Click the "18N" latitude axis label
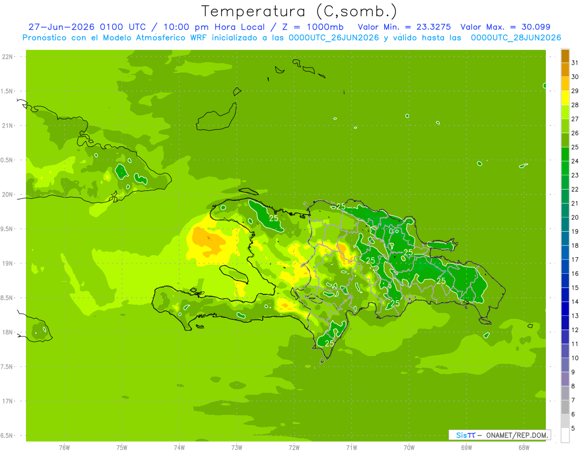This screenshot has width=588, height=454. (x=7, y=333)
